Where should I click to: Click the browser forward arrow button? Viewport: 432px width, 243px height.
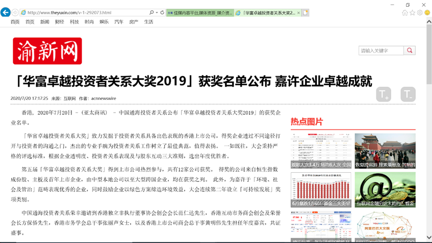[15, 12]
